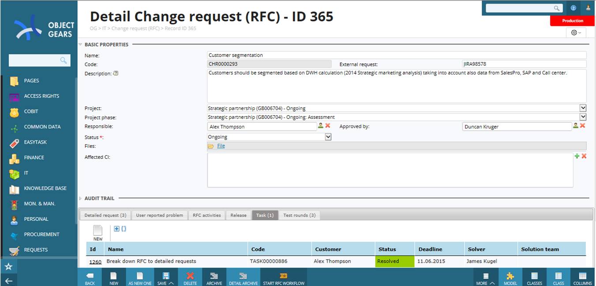The width and height of the screenshot is (596, 286).
Task: Click the plus expand icon beside New
Action: pyautogui.click(x=116, y=229)
